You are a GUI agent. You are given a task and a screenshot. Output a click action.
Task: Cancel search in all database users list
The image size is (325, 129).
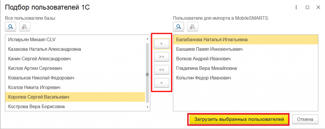(x=25, y=27)
